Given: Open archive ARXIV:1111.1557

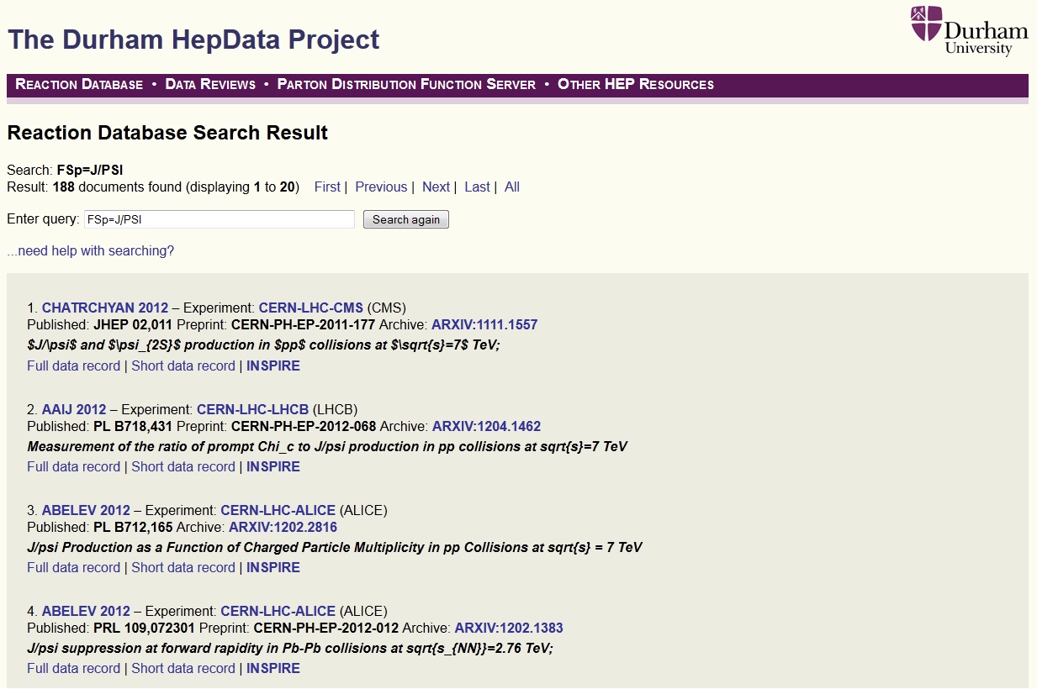Looking at the screenshot, I should [x=484, y=325].
